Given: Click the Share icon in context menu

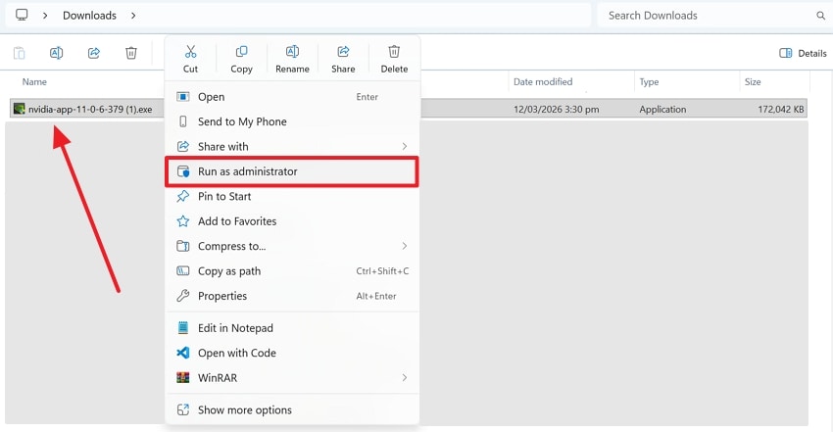Looking at the screenshot, I should (343, 52).
